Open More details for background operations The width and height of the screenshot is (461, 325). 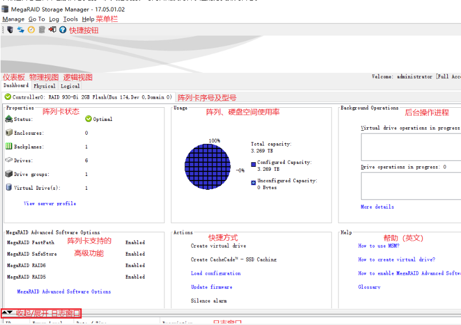(x=377, y=207)
